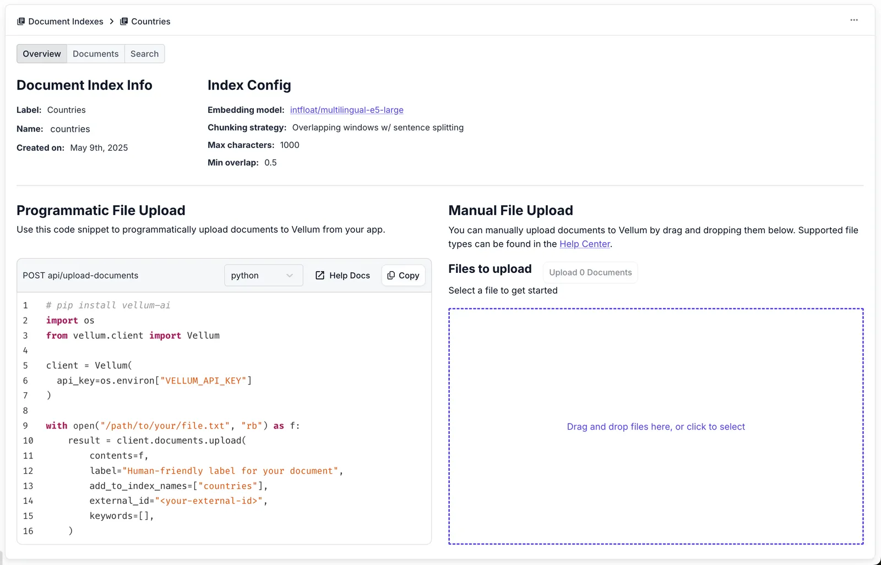
Task: Click 'Overlapping windows w/ sentence splitting' text
Action: (x=378, y=128)
